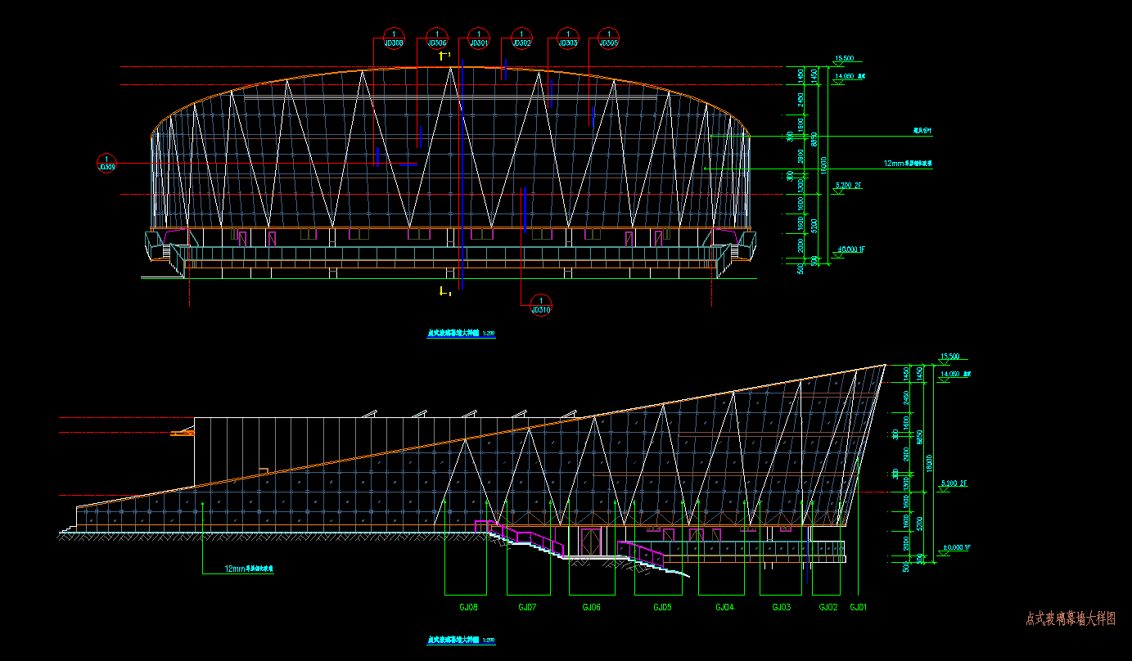
Task: Click the GJ02 truss label
Action: click(828, 607)
